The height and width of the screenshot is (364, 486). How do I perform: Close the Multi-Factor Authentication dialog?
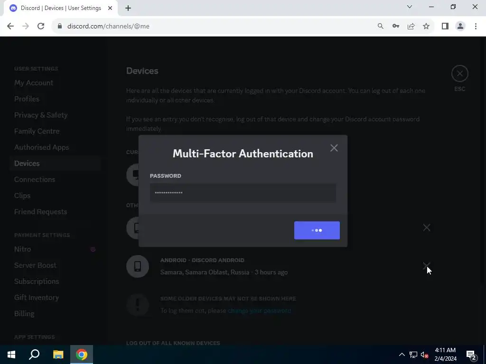point(334,148)
